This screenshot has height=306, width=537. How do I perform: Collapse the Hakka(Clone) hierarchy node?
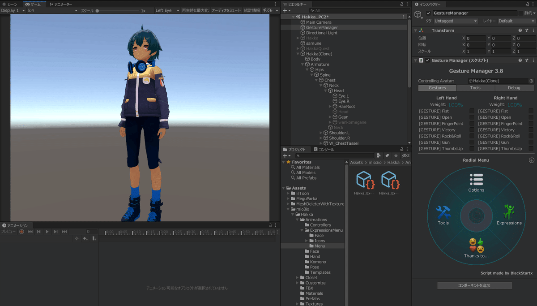298,54
